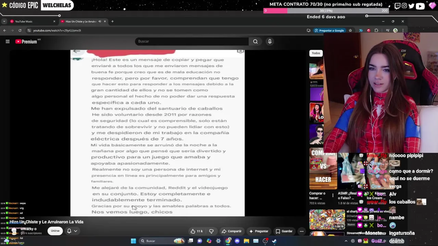Mute the tab using its speaker icon
The height and width of the screenshot is (246, 438).
point(100,22)
